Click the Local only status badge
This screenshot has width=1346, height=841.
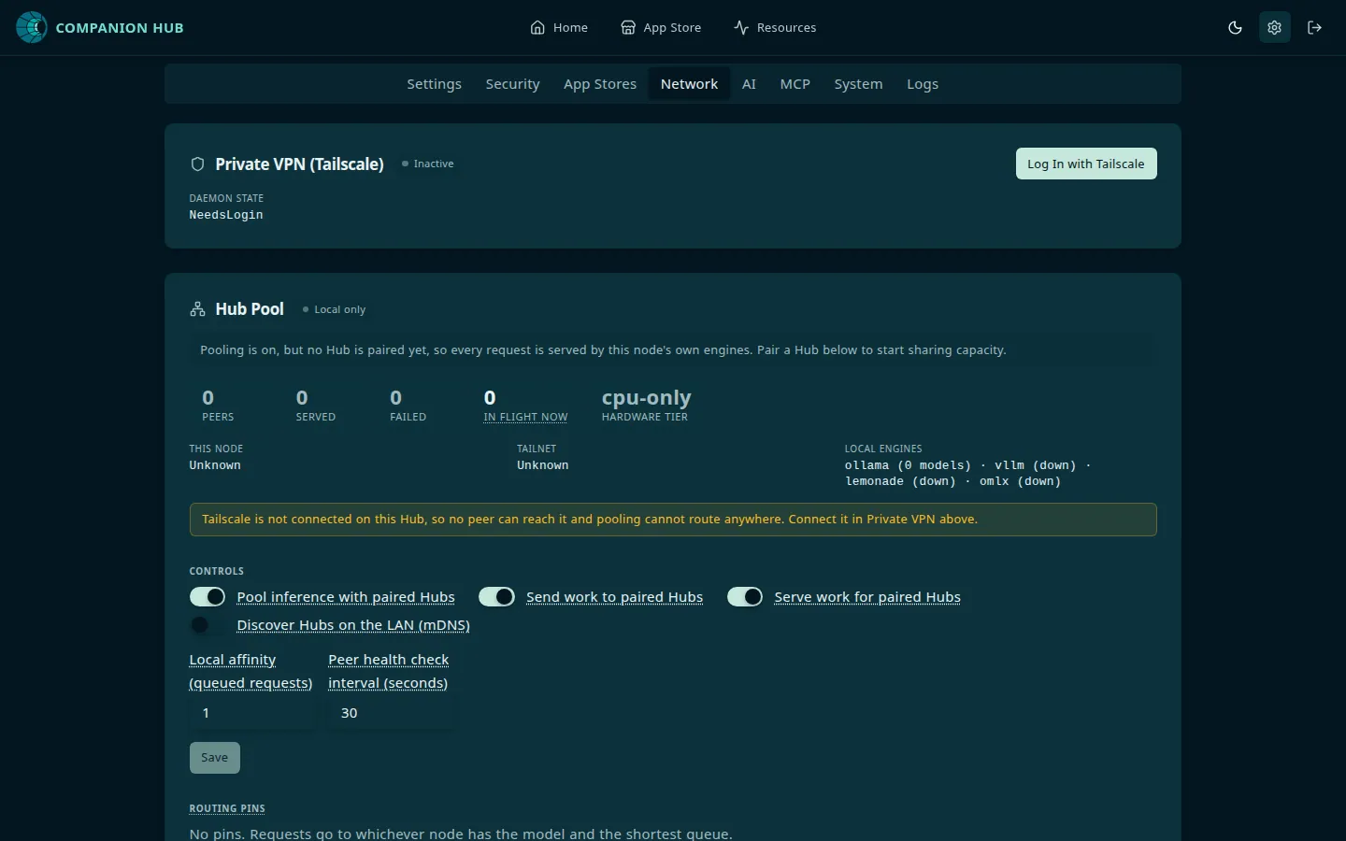coord(334,309)
